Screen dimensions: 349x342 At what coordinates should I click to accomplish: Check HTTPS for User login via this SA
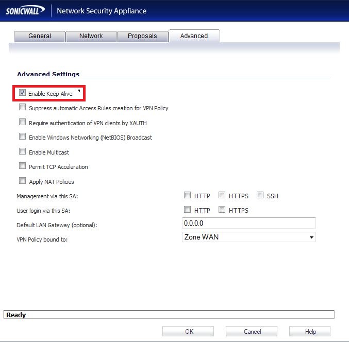222,210
